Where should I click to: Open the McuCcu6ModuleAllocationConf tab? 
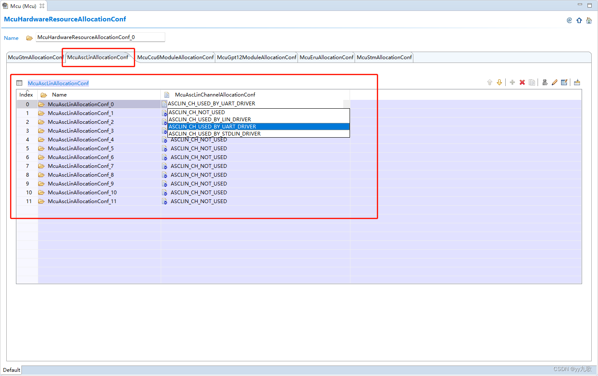[x=175, y=57]
